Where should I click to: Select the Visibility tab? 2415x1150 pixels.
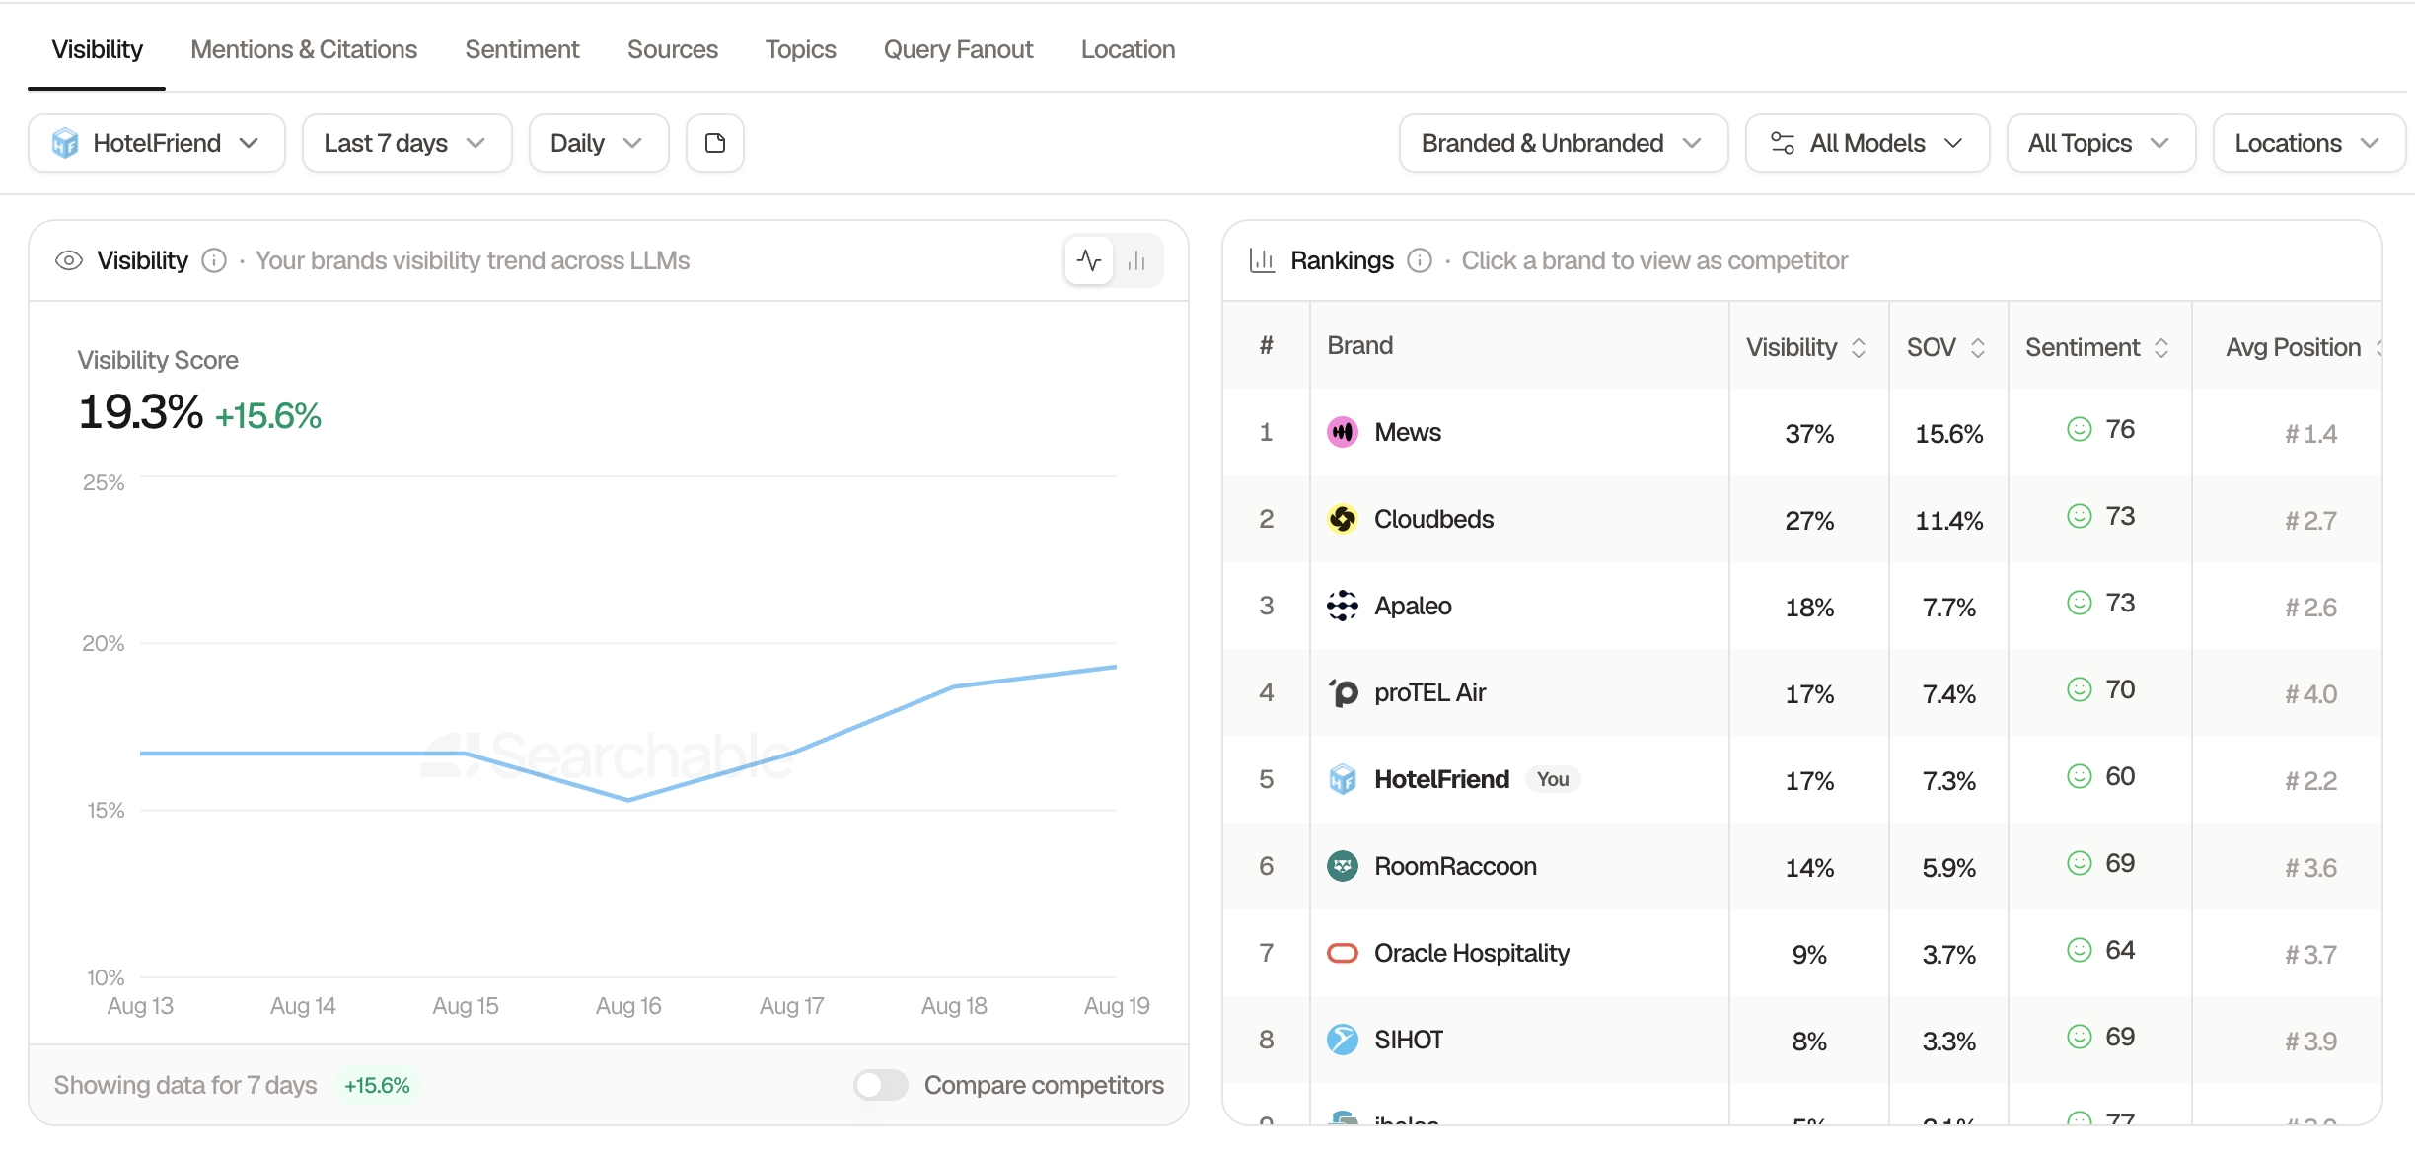[97, 49]
